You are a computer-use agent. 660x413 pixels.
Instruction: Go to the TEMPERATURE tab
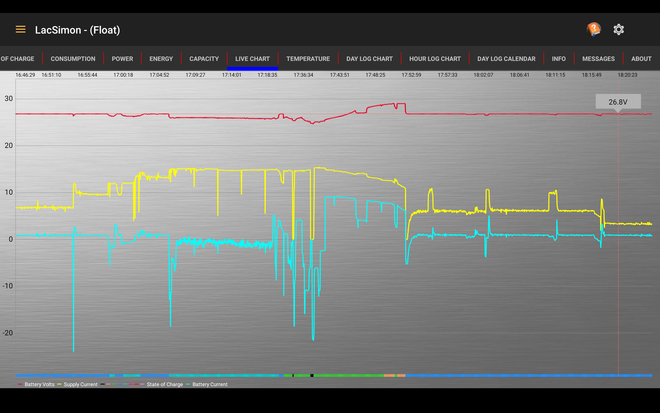pyautogui.click(x=308, y=59)
